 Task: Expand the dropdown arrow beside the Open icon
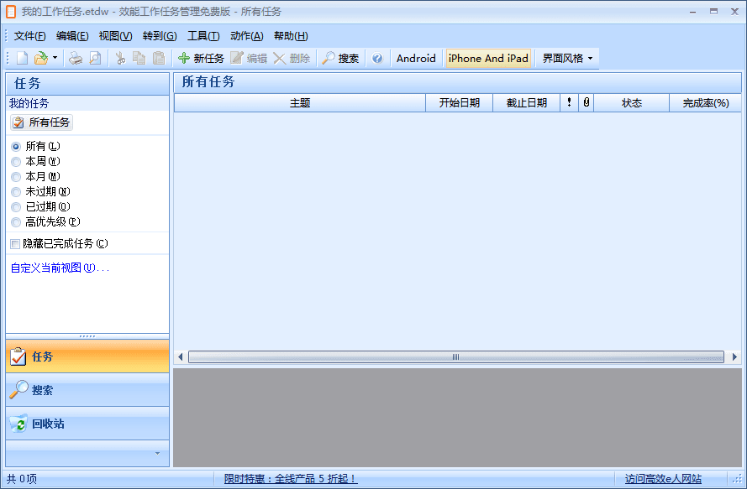click(54, 58)
